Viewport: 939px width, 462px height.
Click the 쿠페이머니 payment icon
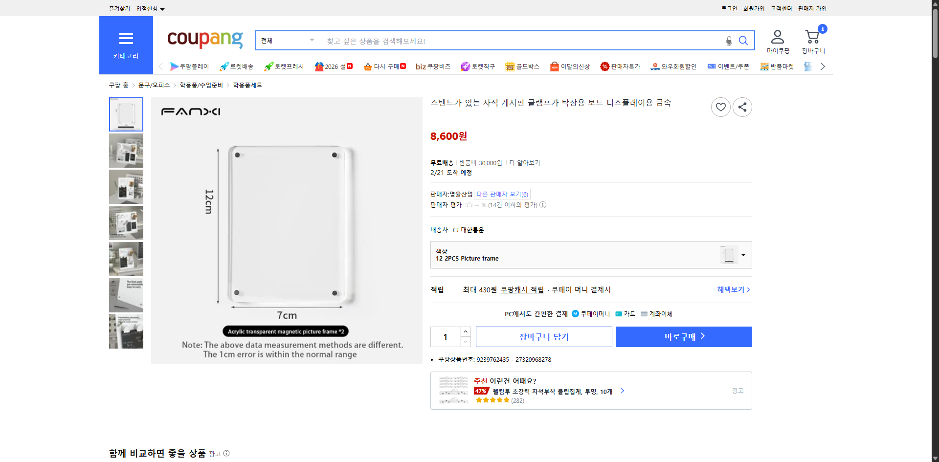[575, 314]
